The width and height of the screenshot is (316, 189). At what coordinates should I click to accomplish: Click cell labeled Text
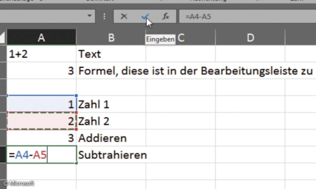pyautogui.click(x=111, y=54)
